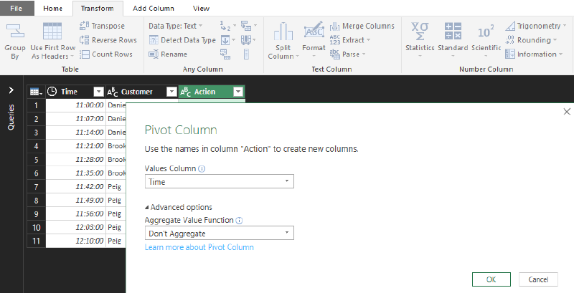Open filter dropdown on Customer column header

171,92
